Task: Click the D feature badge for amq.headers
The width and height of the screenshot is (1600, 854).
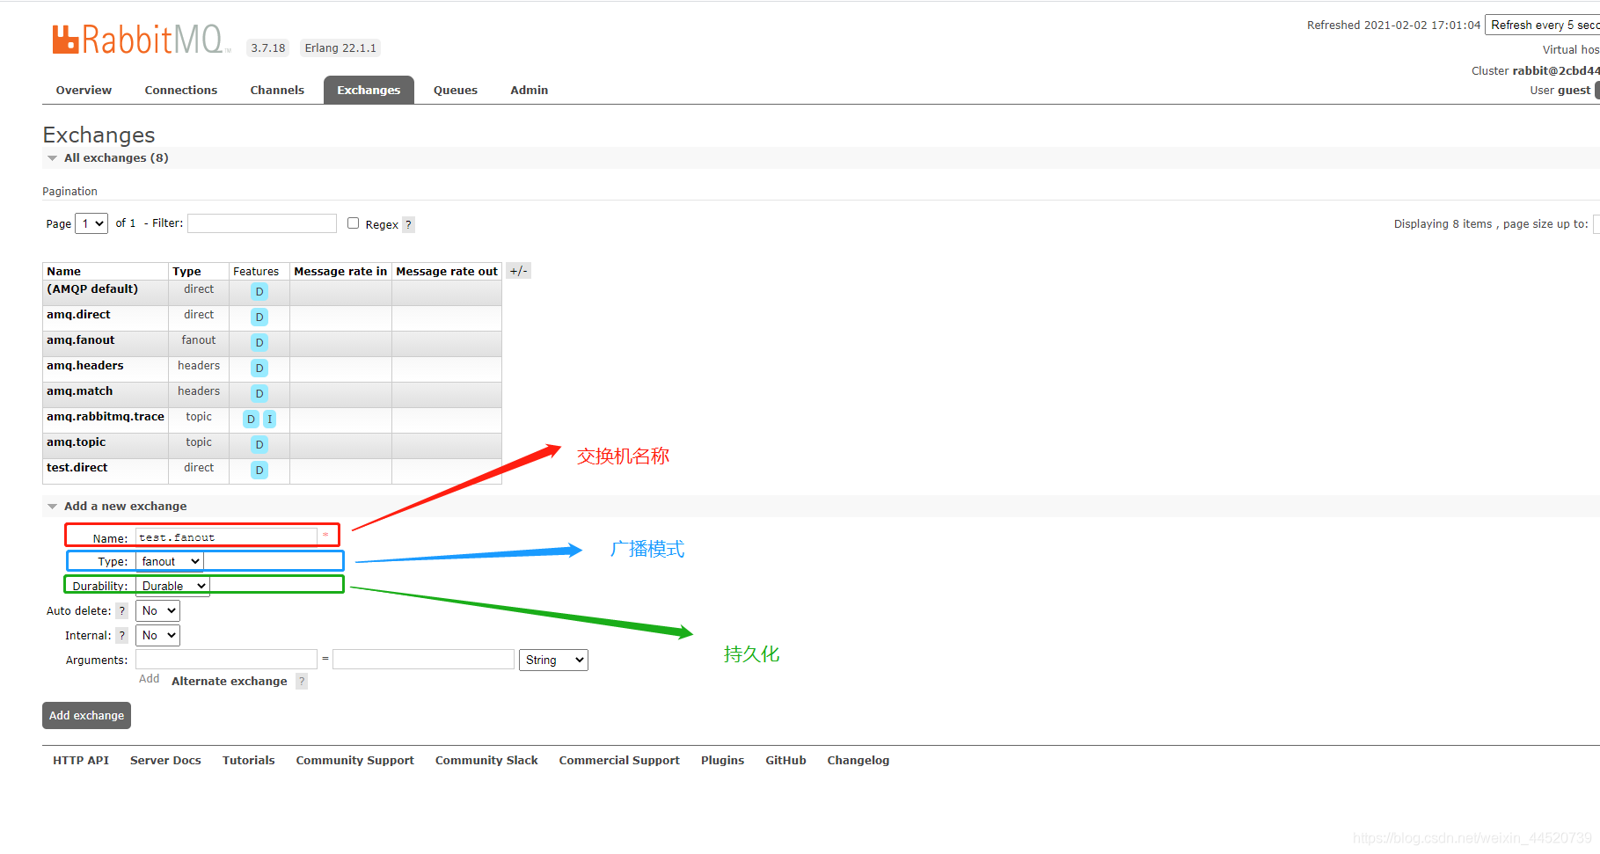Action: tap(259, 369)
